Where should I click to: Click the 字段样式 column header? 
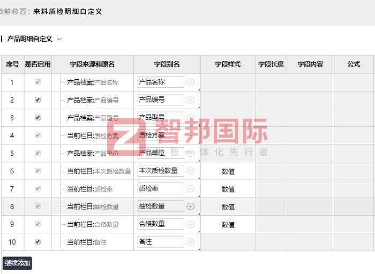tap(228, 64)
